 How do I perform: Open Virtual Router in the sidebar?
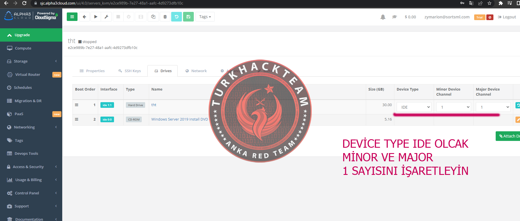pyautogui.click(x=31, y=74)
